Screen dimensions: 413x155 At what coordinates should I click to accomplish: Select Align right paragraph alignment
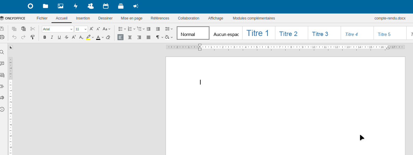coord(139,37)
